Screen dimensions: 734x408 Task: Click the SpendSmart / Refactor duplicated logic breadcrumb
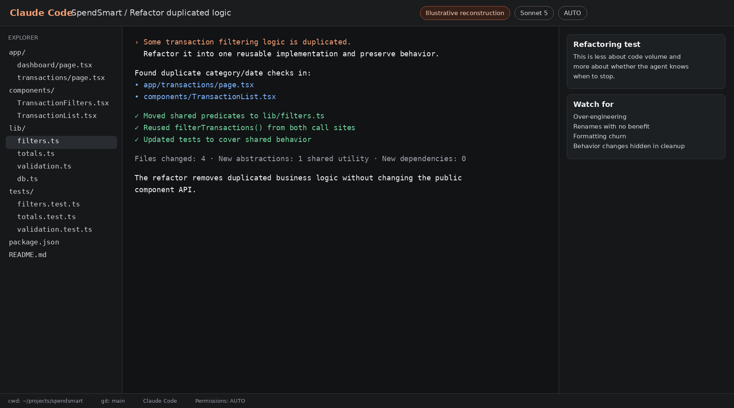[x=151, y=13]
